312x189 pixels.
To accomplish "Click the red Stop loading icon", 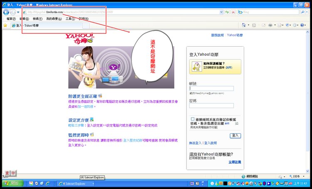I will [x=233, y=12].
